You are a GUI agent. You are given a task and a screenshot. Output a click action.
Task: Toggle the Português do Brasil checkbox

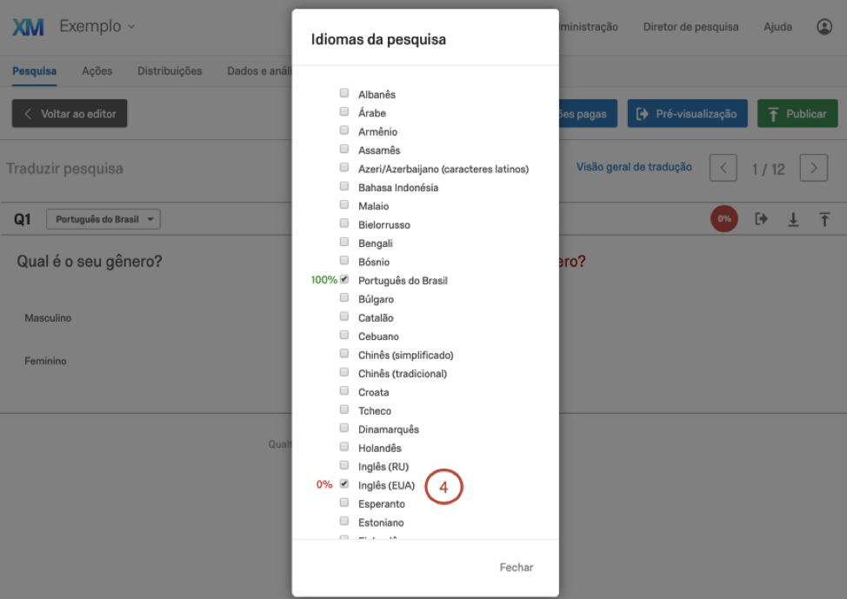coord(344,280)
